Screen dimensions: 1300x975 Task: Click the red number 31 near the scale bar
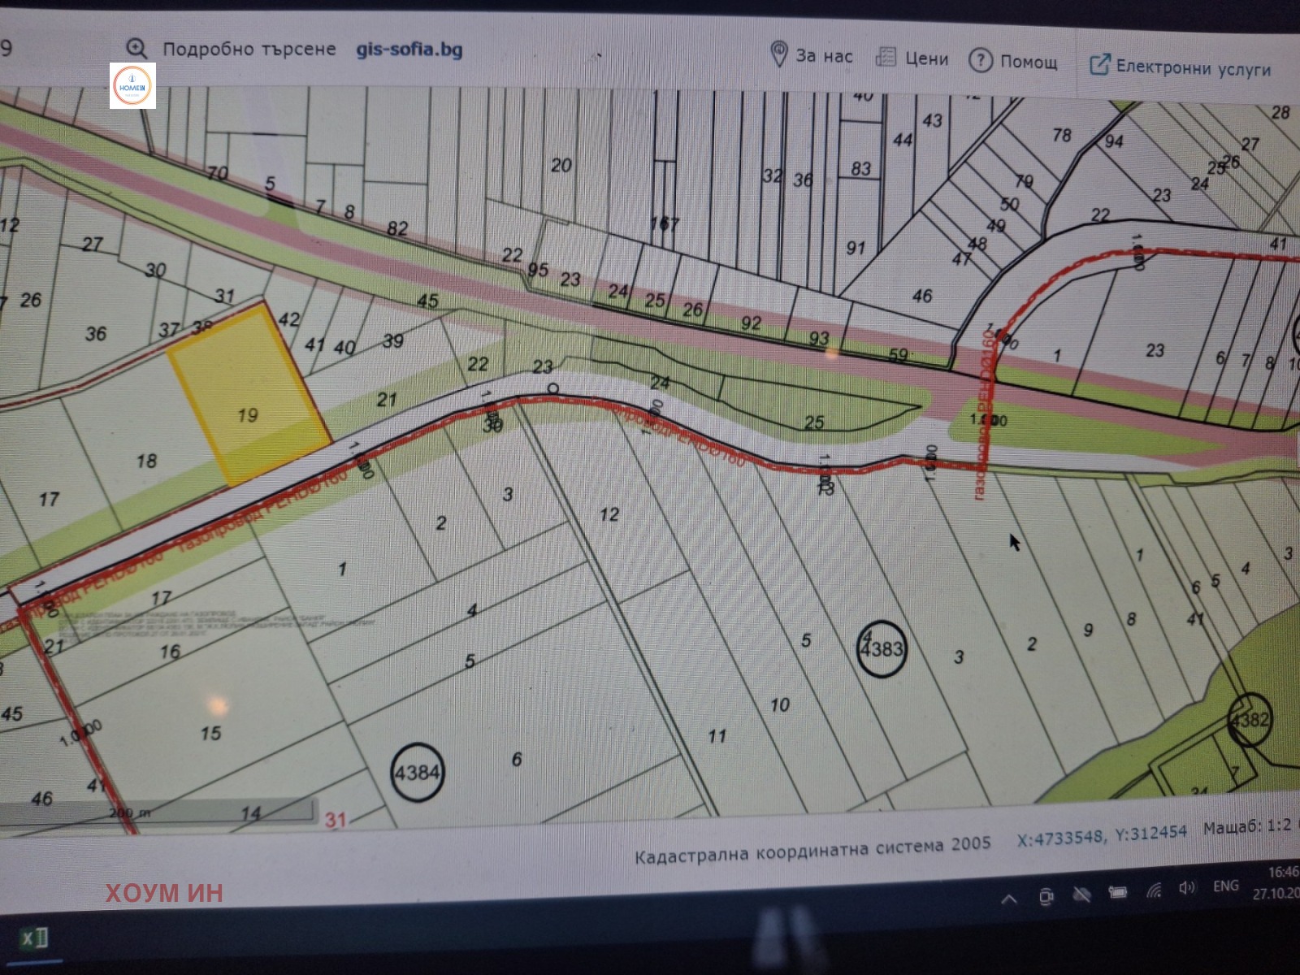pyautogui.click(x=336, y=820)
